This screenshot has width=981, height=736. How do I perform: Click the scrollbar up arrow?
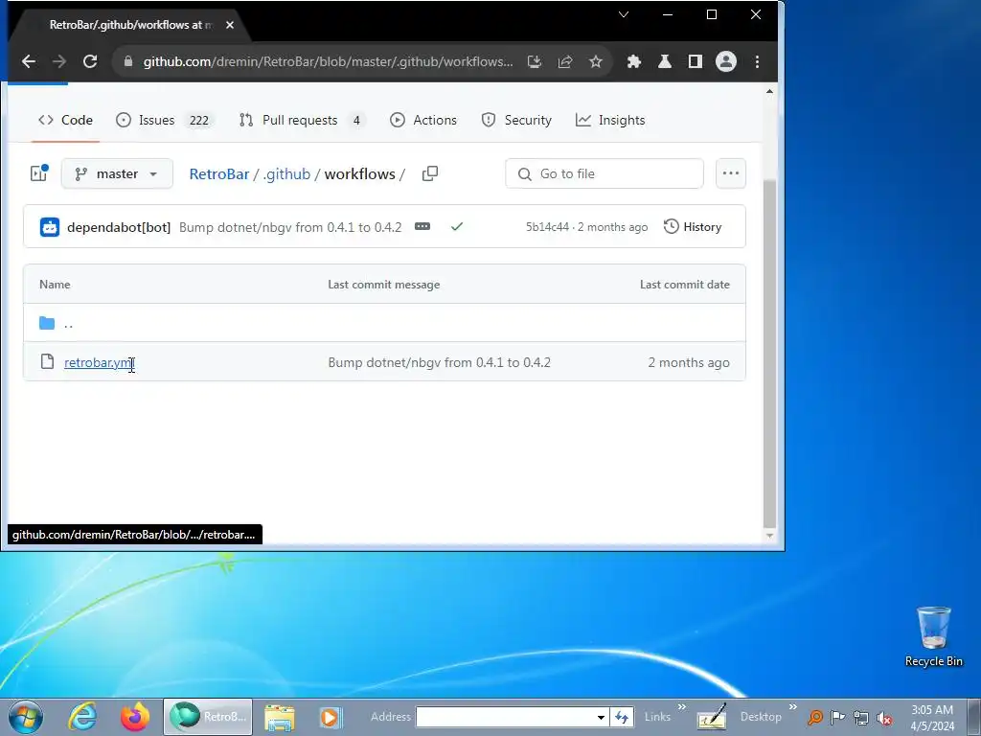point(769,91)
